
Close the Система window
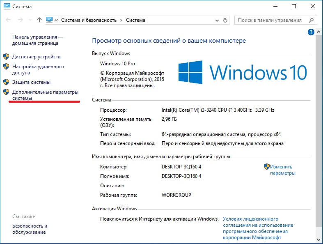click(x=313, y=7)
